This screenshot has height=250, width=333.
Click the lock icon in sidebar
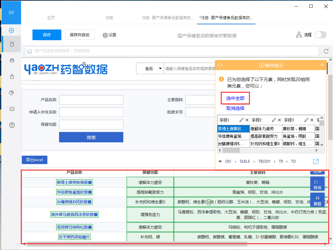tap(12, 77)
